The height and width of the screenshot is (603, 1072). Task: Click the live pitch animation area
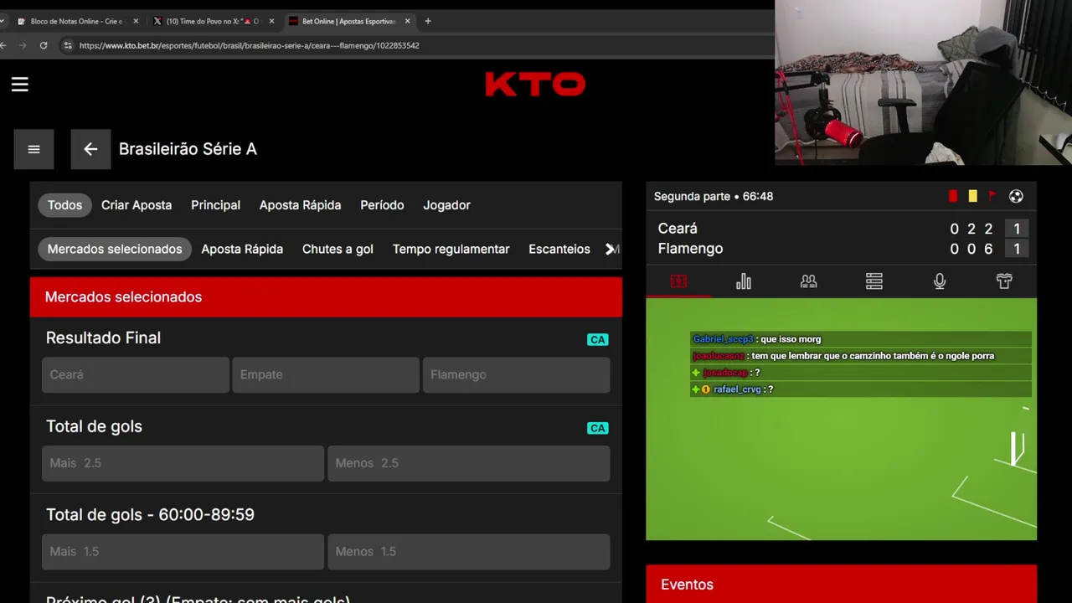tap(841, 419)
